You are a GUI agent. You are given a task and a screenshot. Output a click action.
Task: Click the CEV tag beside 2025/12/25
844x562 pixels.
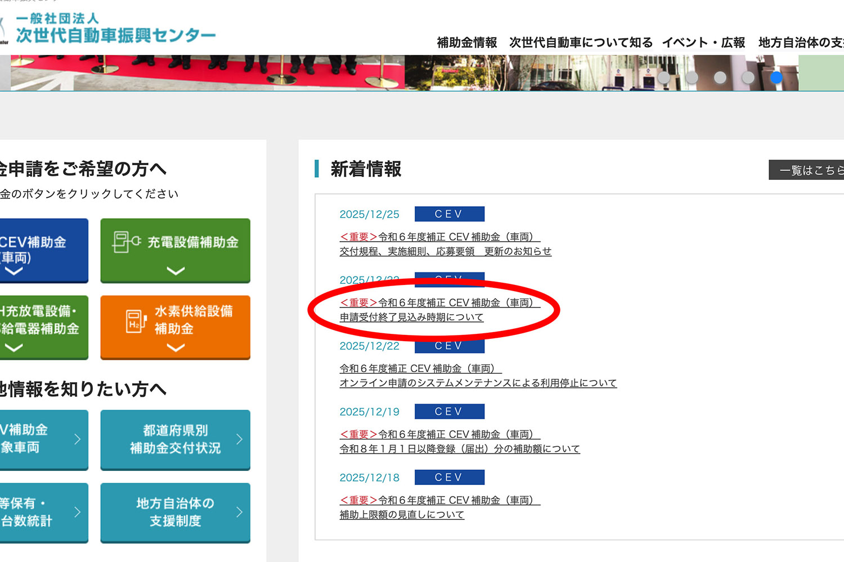[x=449, y=214]
